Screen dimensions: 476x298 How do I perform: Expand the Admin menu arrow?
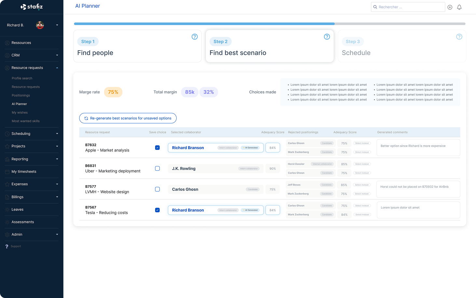click(57, 234)
